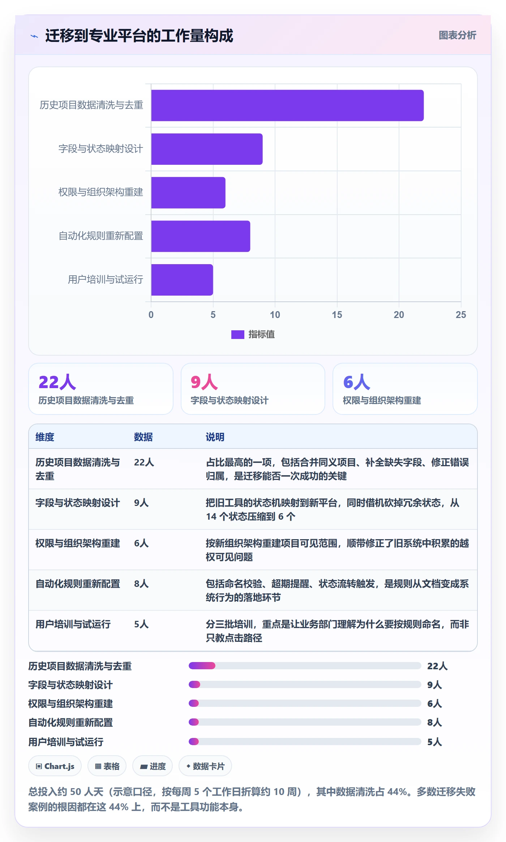Viewport: 506px width, 842px height.
Task: Select the table description starting 把旧工具的状态机
Action: click(x=333, y=510)
